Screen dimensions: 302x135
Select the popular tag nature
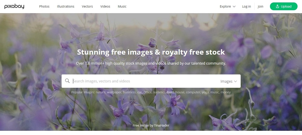pos(100,92)
